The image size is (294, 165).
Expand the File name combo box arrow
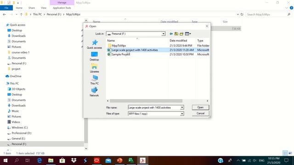click(182, 108)
